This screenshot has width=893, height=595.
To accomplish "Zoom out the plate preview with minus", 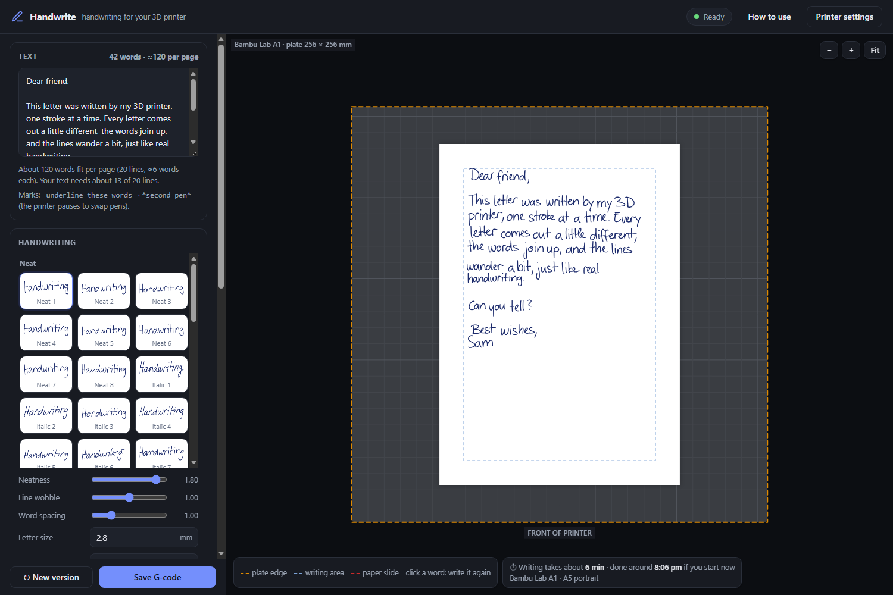I will click(829, 50).
